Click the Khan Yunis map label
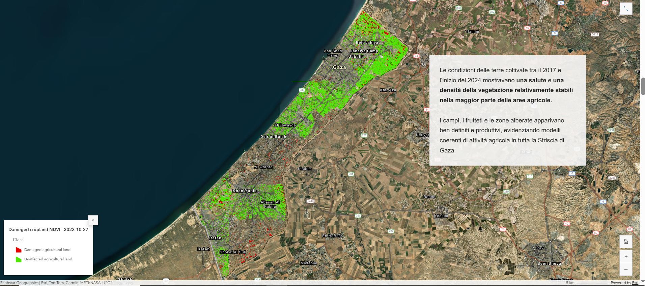 [245, 191]
